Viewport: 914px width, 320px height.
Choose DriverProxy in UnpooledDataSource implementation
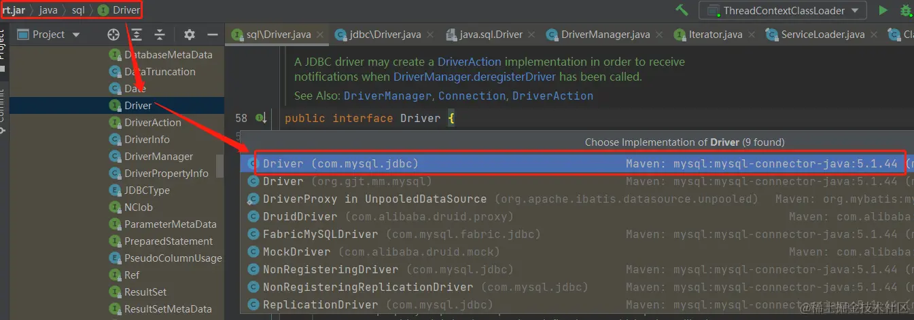tap(577, 199)
